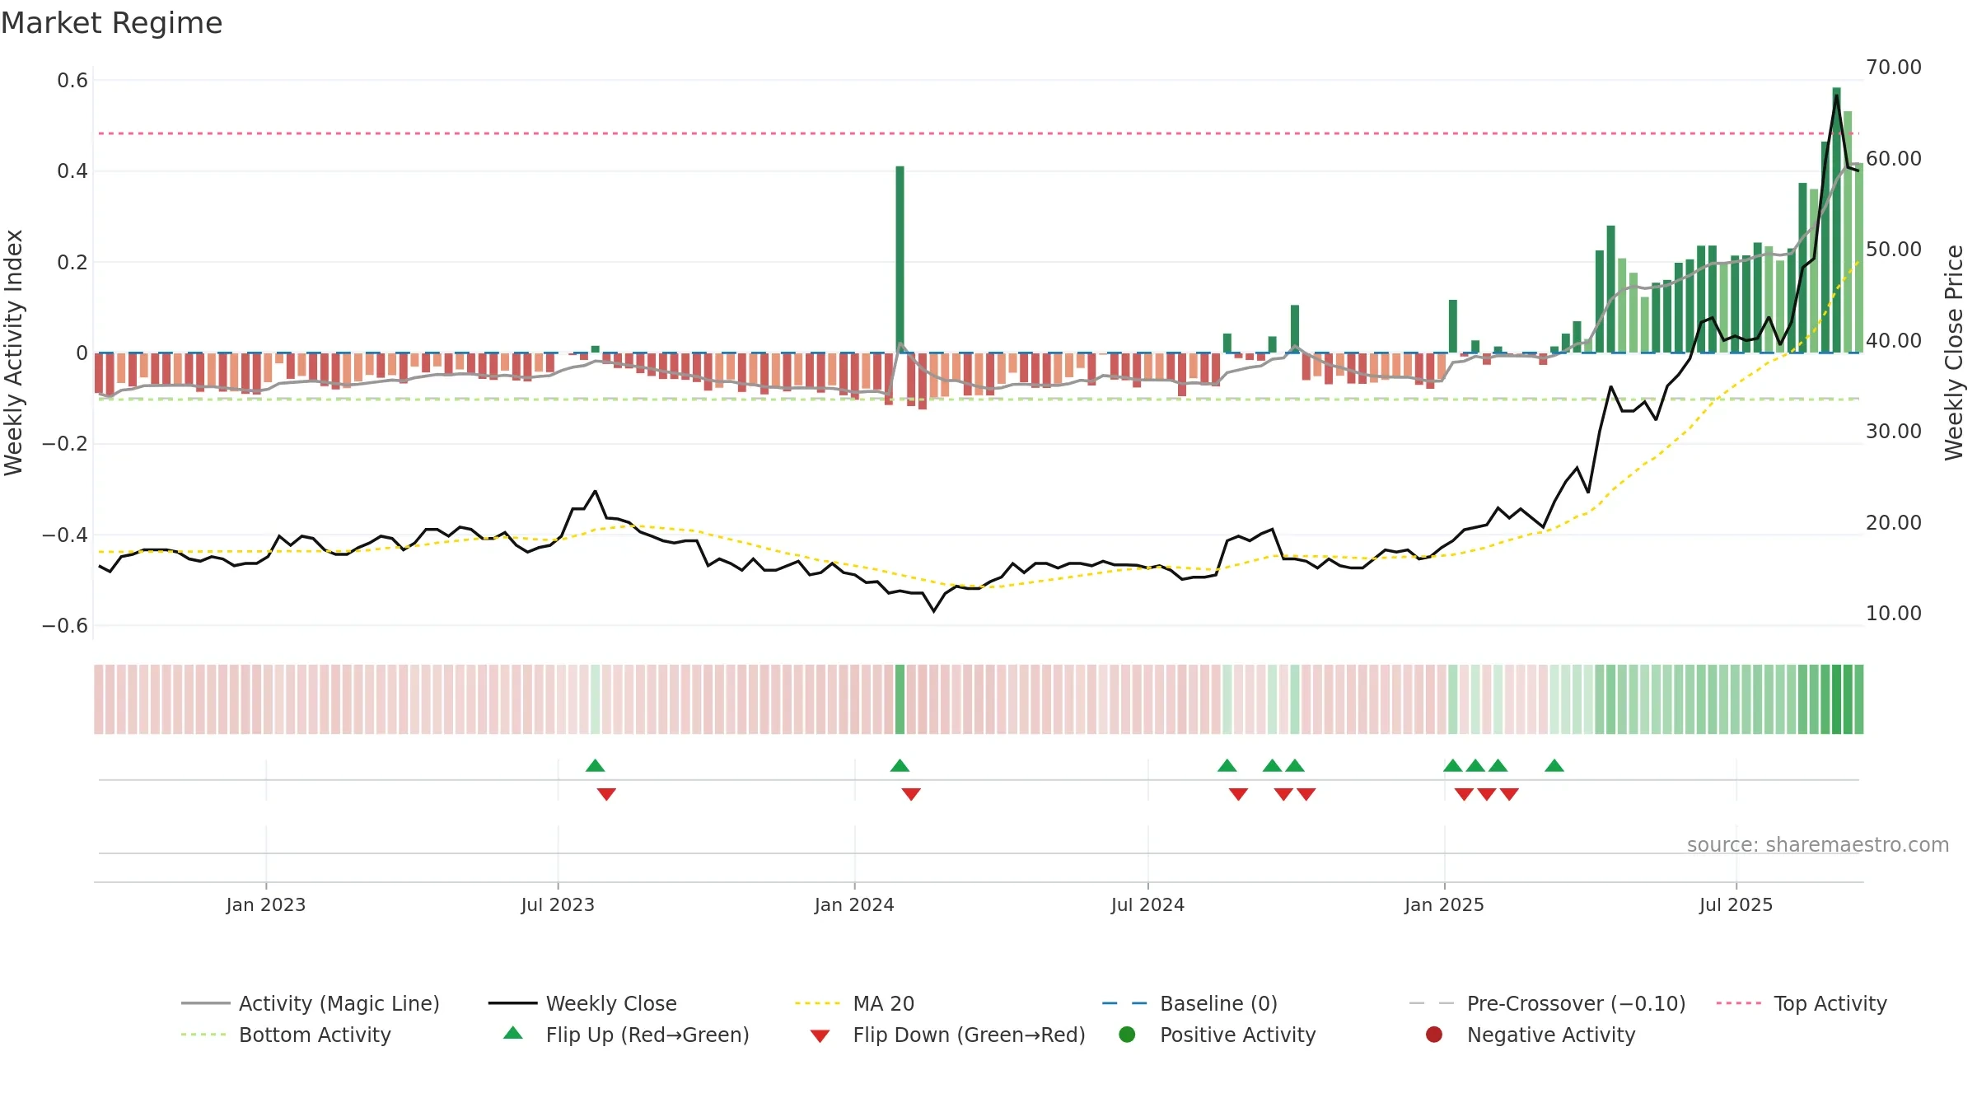Click the 60.00 price axis label
1977x1112 pixels.
[1894, 158]
